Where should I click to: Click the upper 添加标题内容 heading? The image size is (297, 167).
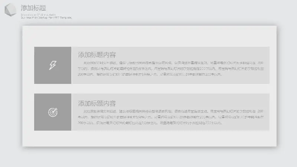click(97, 55)
